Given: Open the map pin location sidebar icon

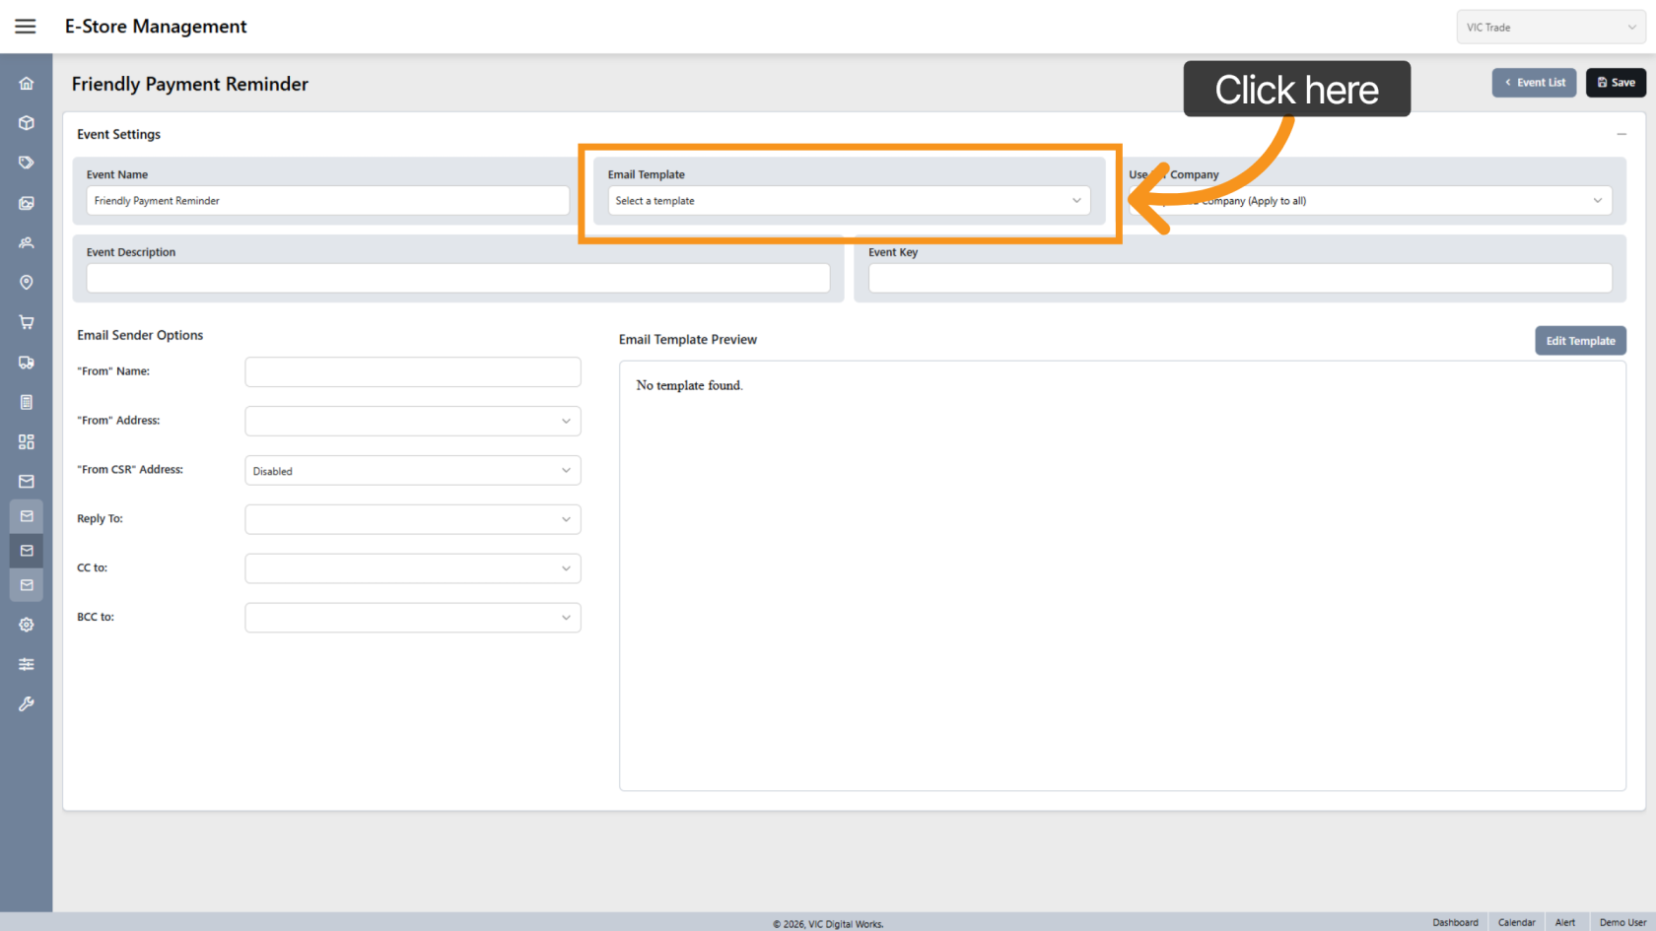Looking at the screenshot, I should (x=27, y=283).
